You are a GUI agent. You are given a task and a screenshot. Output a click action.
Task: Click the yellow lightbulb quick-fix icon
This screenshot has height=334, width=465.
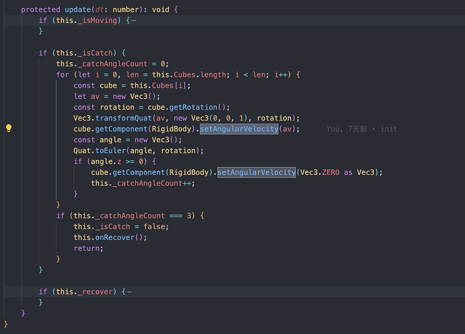coord(9,129)
